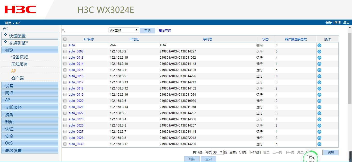Open the 高级查询 advanced search link
352x162 pixels.
[165, 31]
